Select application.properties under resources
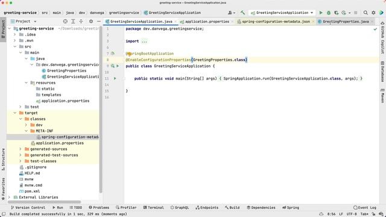386x217 pixels. pyautogui.click(x=65, y=101)
